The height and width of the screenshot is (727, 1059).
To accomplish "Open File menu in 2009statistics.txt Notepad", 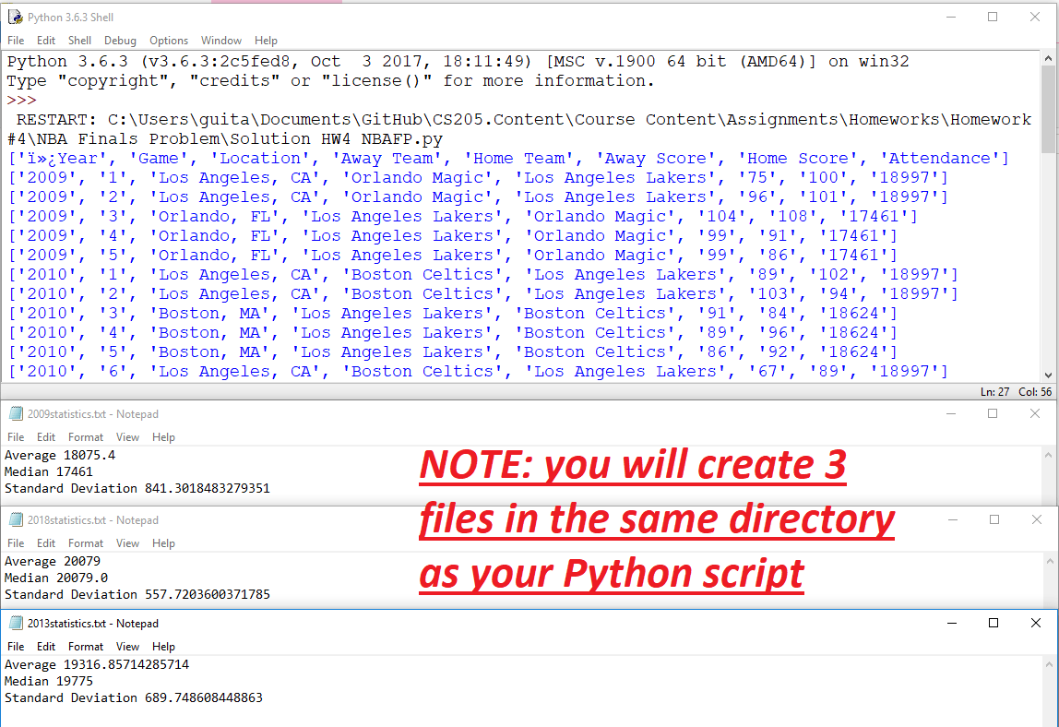I will pos(16,437).
